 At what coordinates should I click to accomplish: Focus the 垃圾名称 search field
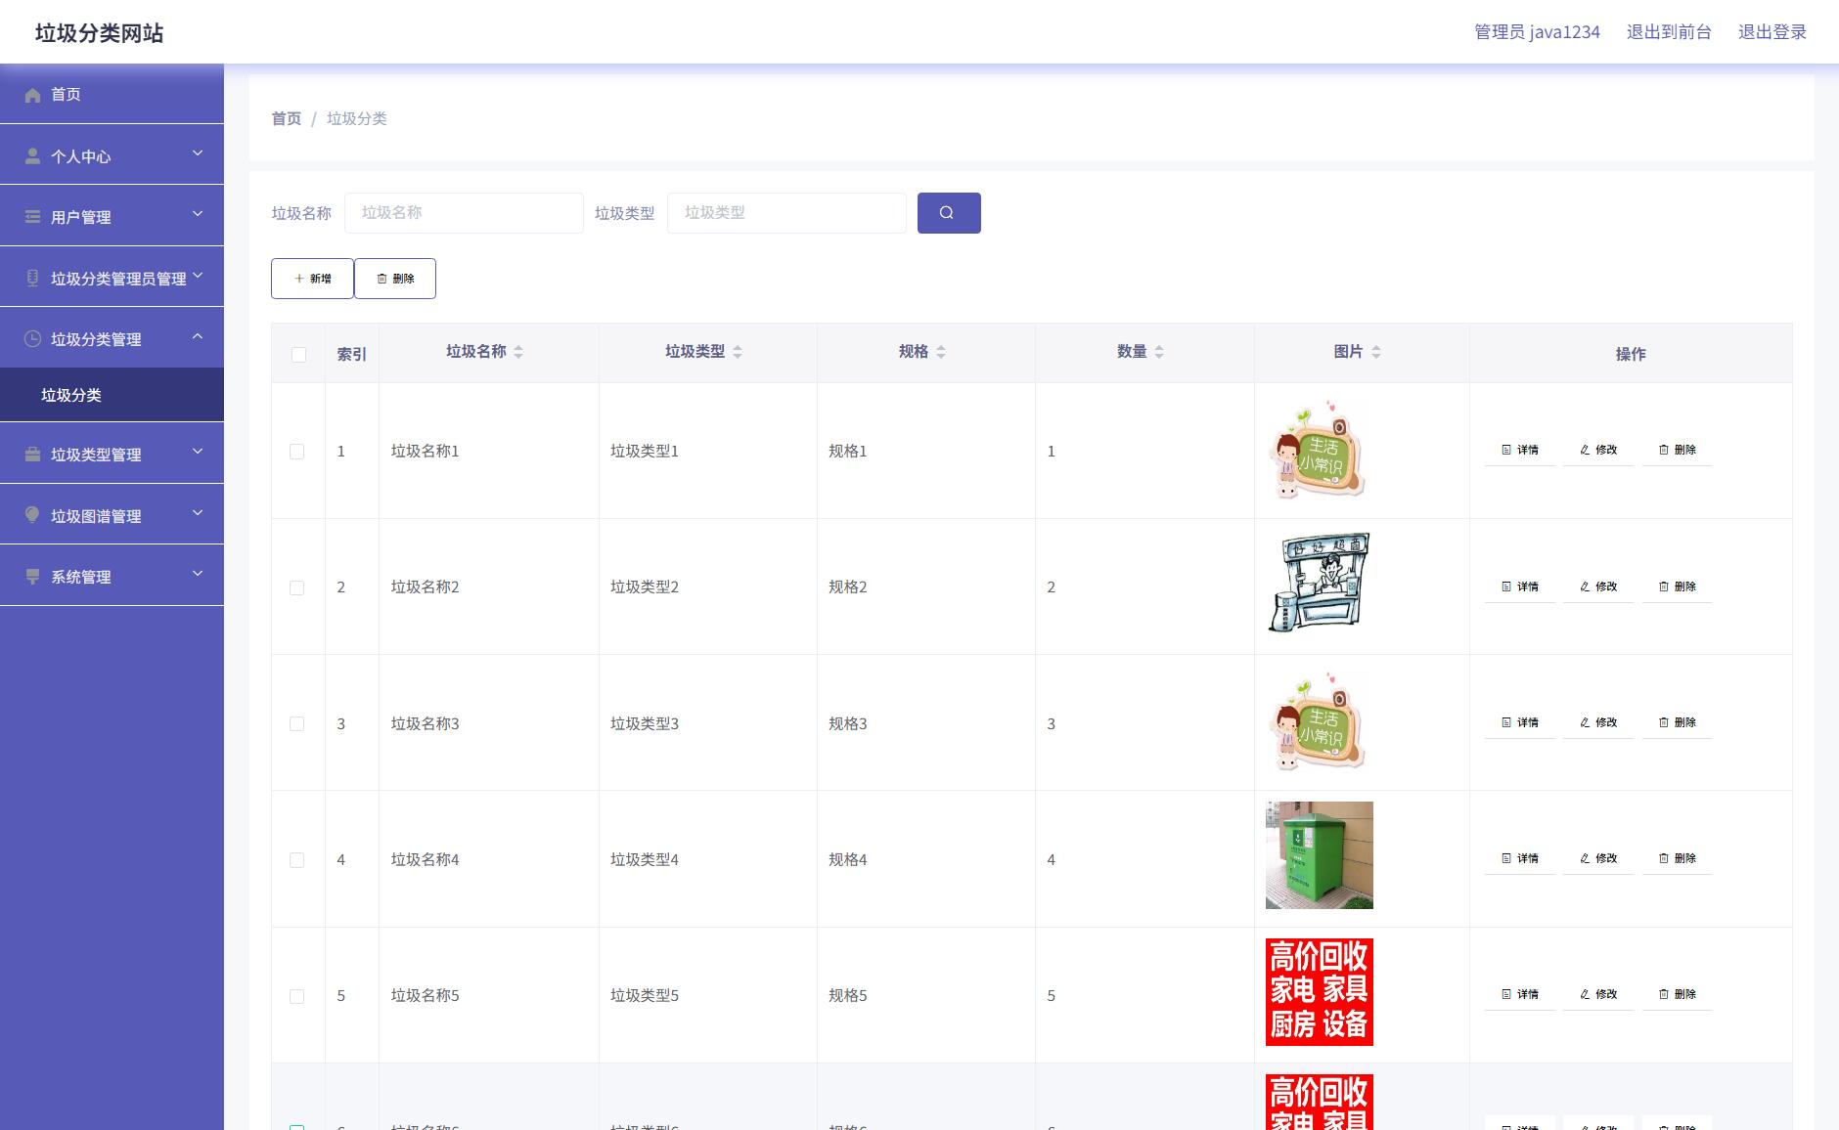pos(464,213)
